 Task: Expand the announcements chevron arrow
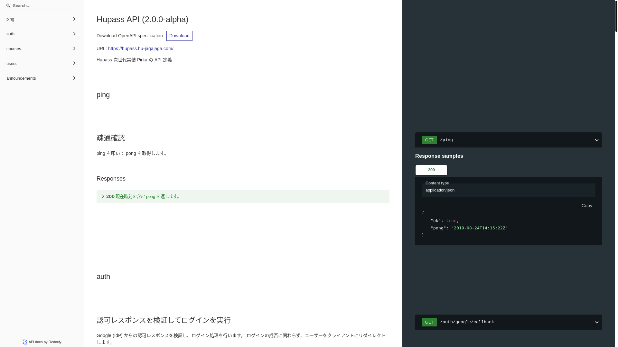pos(74,78)
